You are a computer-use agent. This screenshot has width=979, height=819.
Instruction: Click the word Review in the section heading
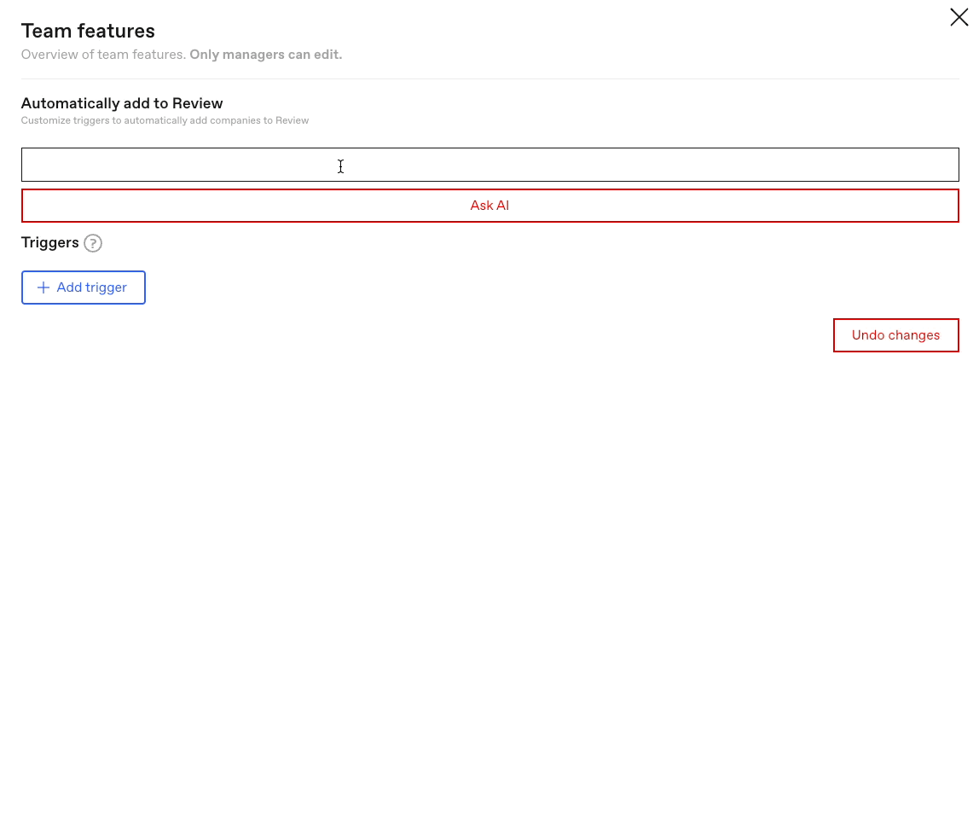[198, 103]
